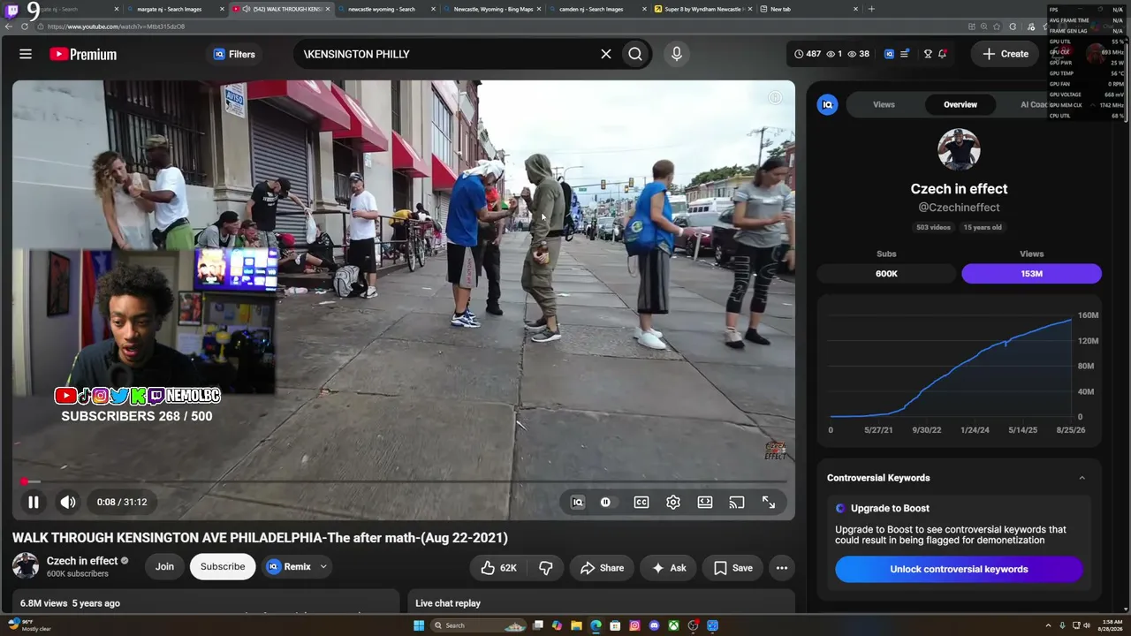The height and width of the screenshot is (636, 1131).
Task: Open Czech in effect channel avatar
Action: pos(25,566)
